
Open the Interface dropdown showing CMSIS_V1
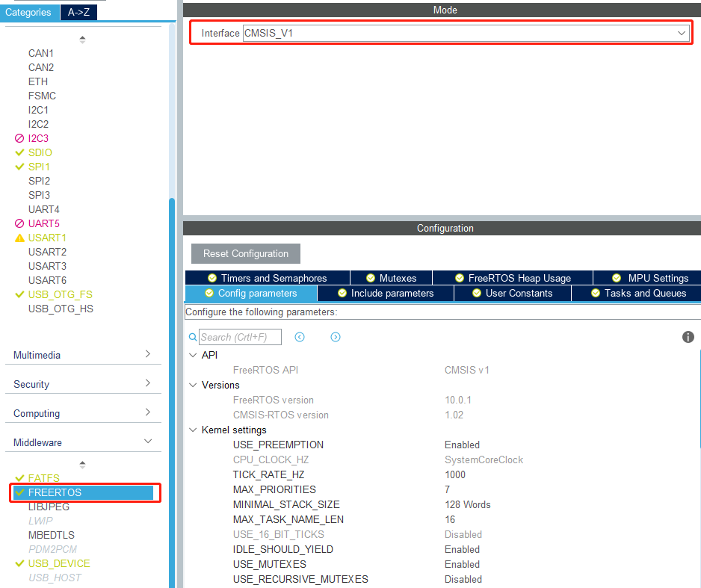pyautogui.click(x=680, y=33)
